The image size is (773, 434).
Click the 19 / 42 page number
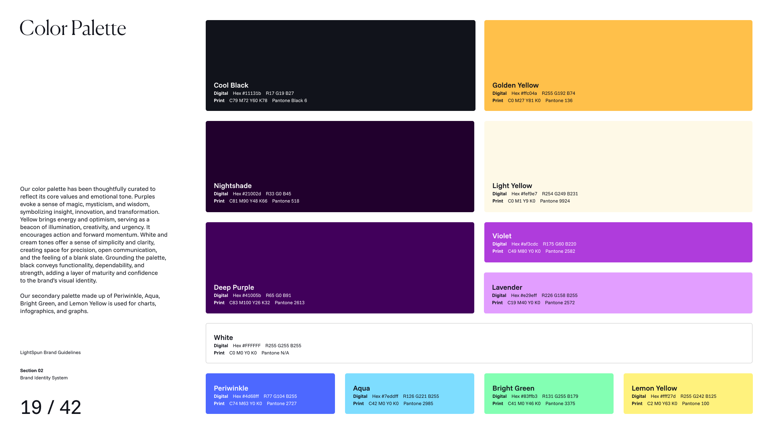(51, 407)
